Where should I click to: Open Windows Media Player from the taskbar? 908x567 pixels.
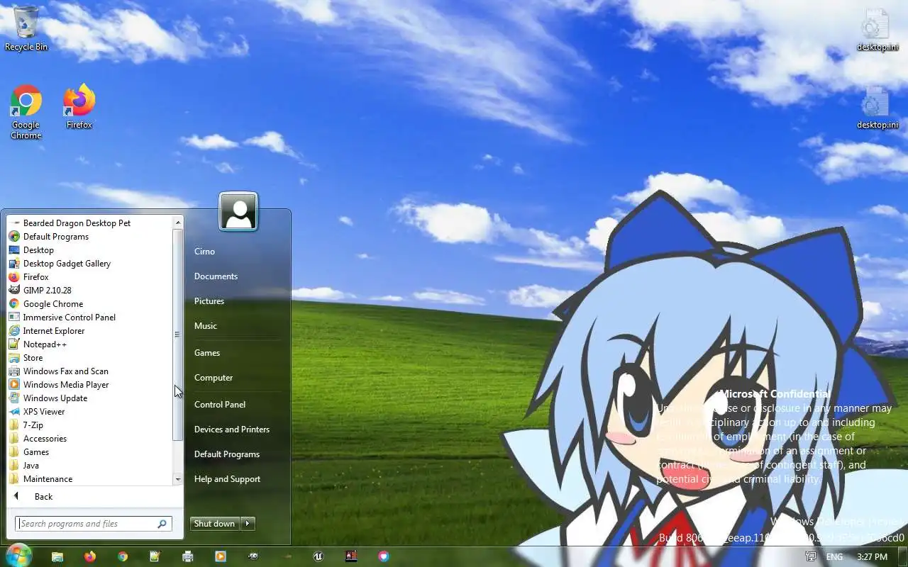pos(221,556)
